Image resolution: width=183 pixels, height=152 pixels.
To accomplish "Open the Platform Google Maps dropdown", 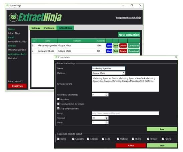I will 124,73.
